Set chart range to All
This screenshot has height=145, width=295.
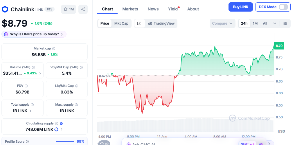[265, 23]
